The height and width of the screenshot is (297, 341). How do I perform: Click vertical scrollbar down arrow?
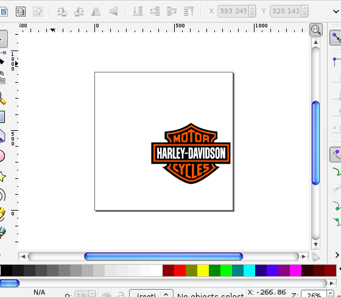pos(315,245)
